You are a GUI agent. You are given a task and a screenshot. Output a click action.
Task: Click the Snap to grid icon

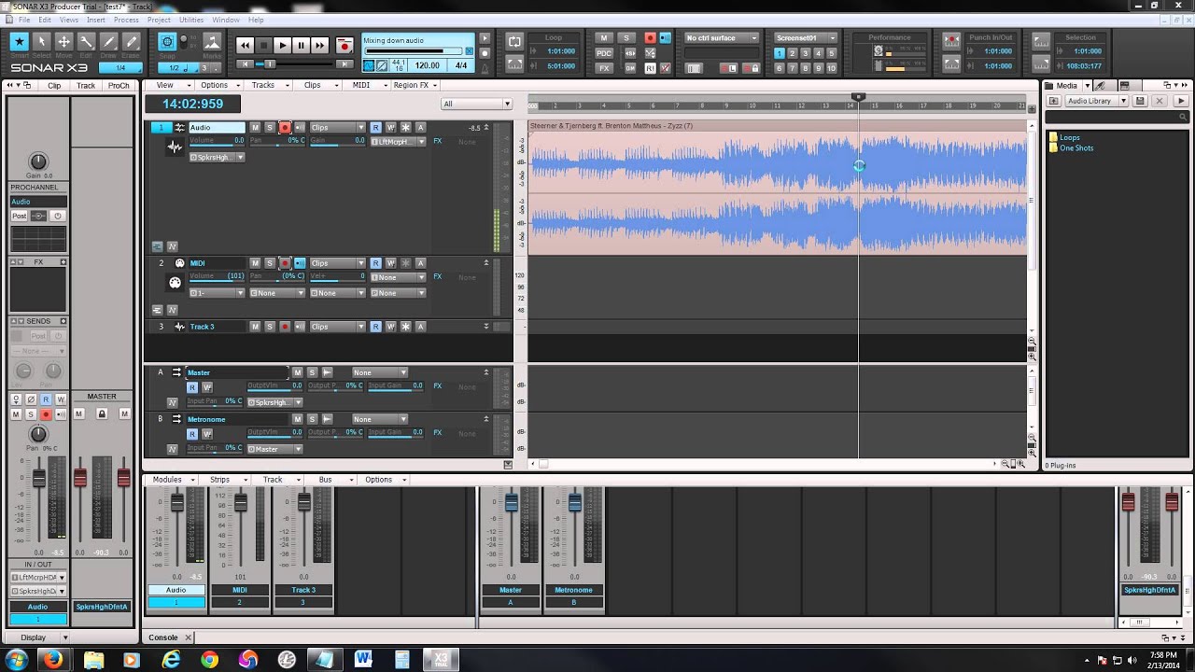click(x=167, y=42)
